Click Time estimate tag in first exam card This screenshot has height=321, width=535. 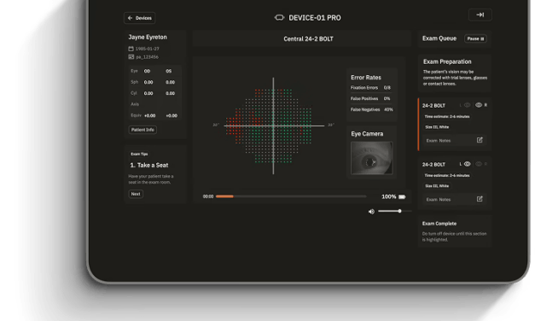point(447,116)
